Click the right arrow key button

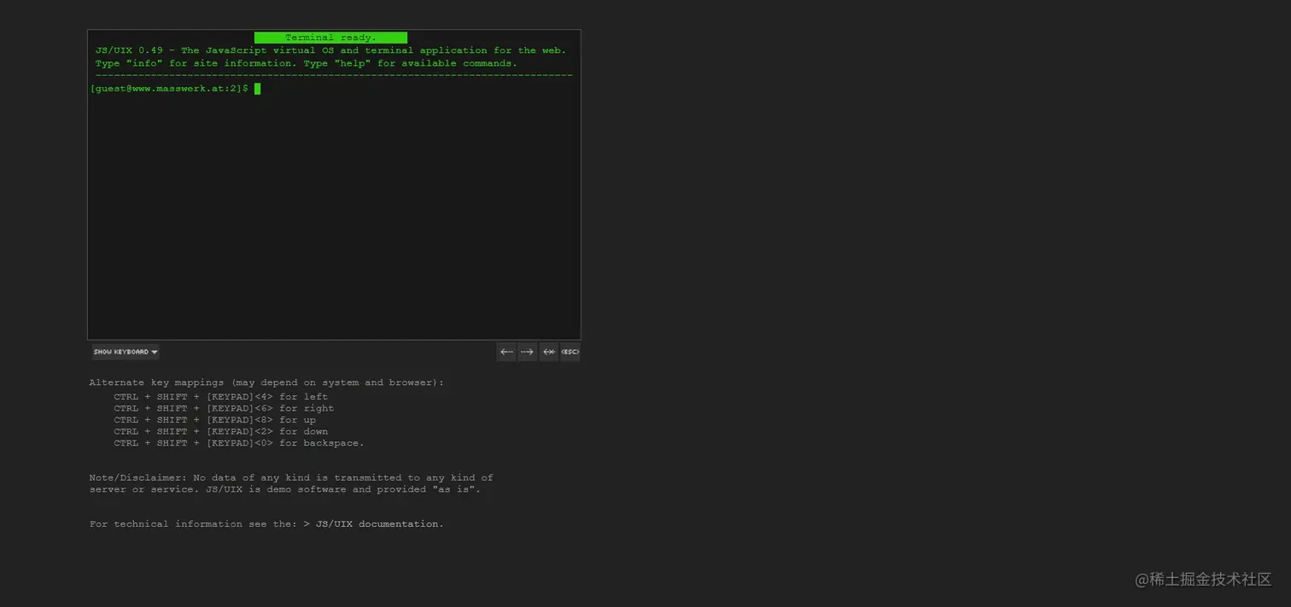tap(527, 352)
